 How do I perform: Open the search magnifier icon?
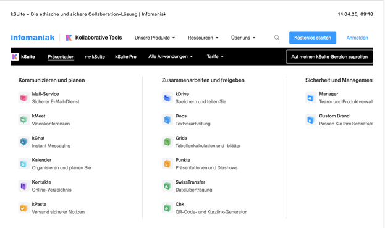coord(277,38)
